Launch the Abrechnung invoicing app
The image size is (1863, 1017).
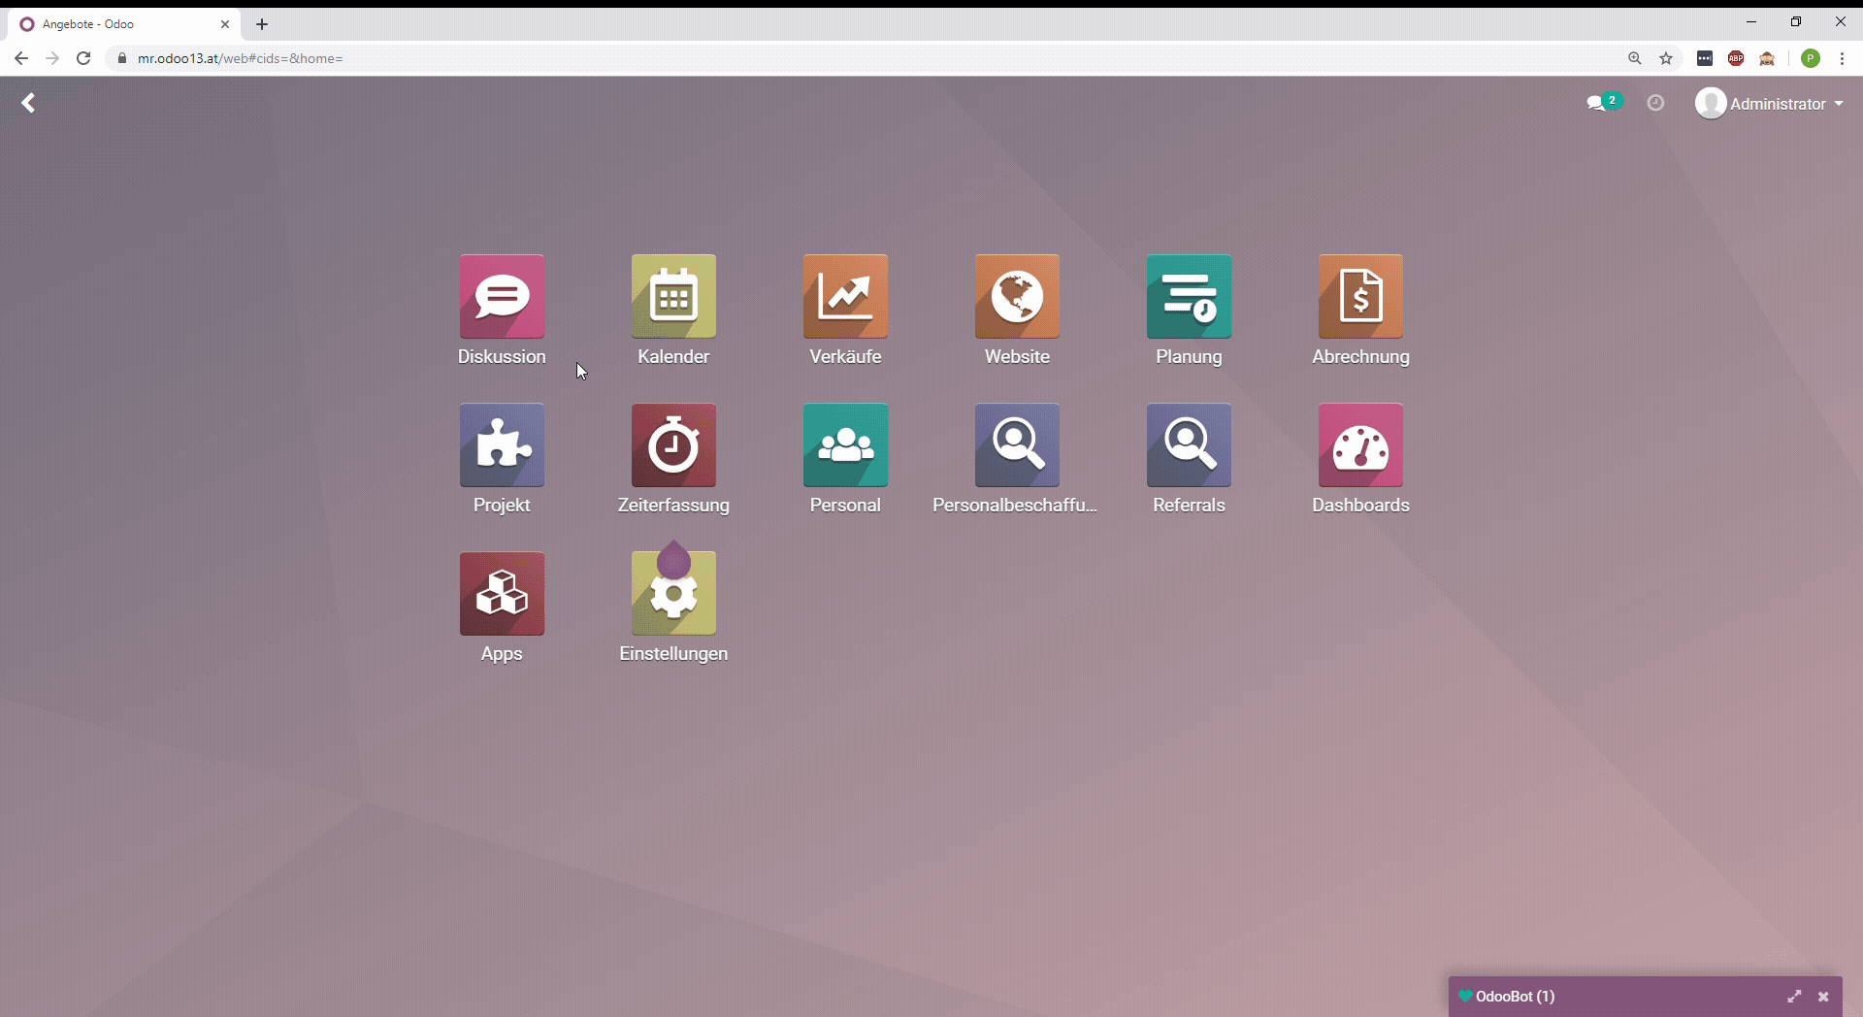[x=1360, y=297]
